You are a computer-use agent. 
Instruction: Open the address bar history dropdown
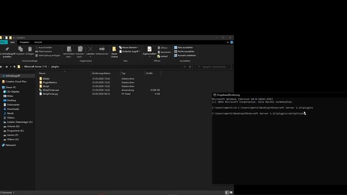[x=184, y=67]
